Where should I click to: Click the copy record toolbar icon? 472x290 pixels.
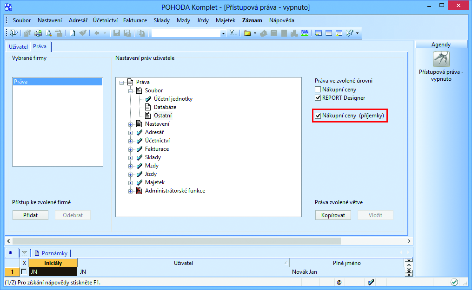click(141, 33)
